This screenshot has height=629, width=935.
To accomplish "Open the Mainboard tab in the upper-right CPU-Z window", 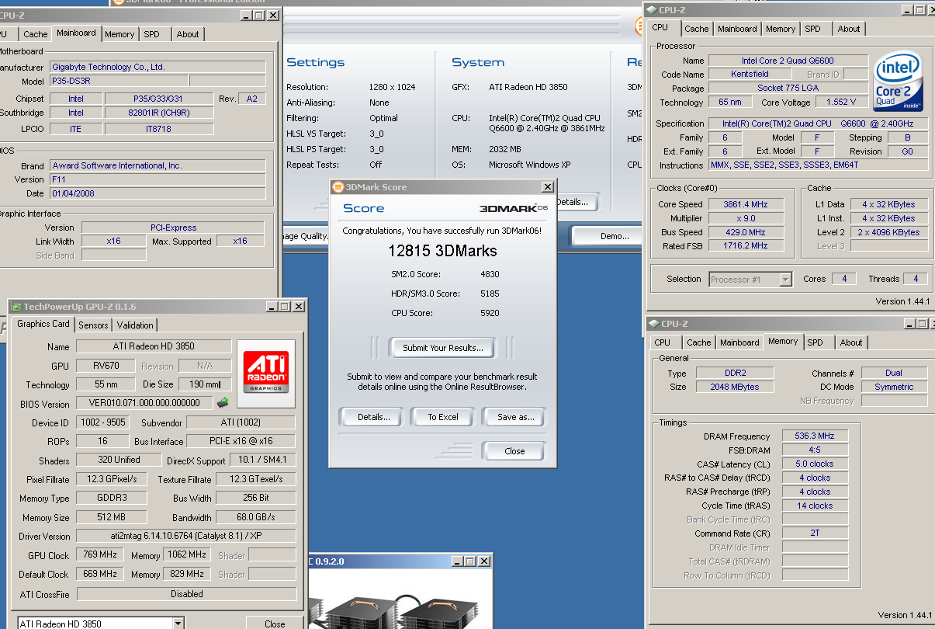I will pos(737,29).
